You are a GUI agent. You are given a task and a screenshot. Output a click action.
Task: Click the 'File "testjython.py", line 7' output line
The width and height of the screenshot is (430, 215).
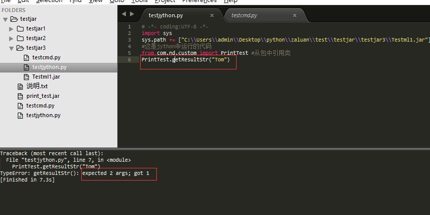69,160
